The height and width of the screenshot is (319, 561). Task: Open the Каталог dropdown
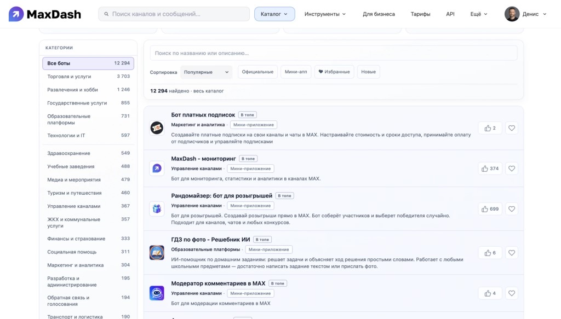274,14
